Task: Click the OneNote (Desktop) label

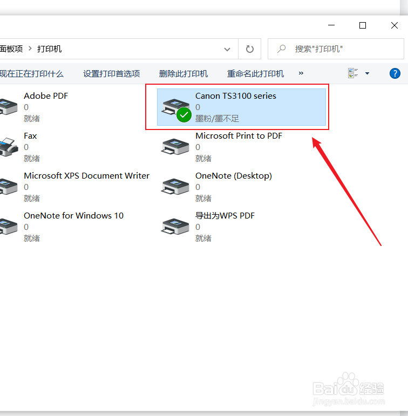Action: (234, 176)
